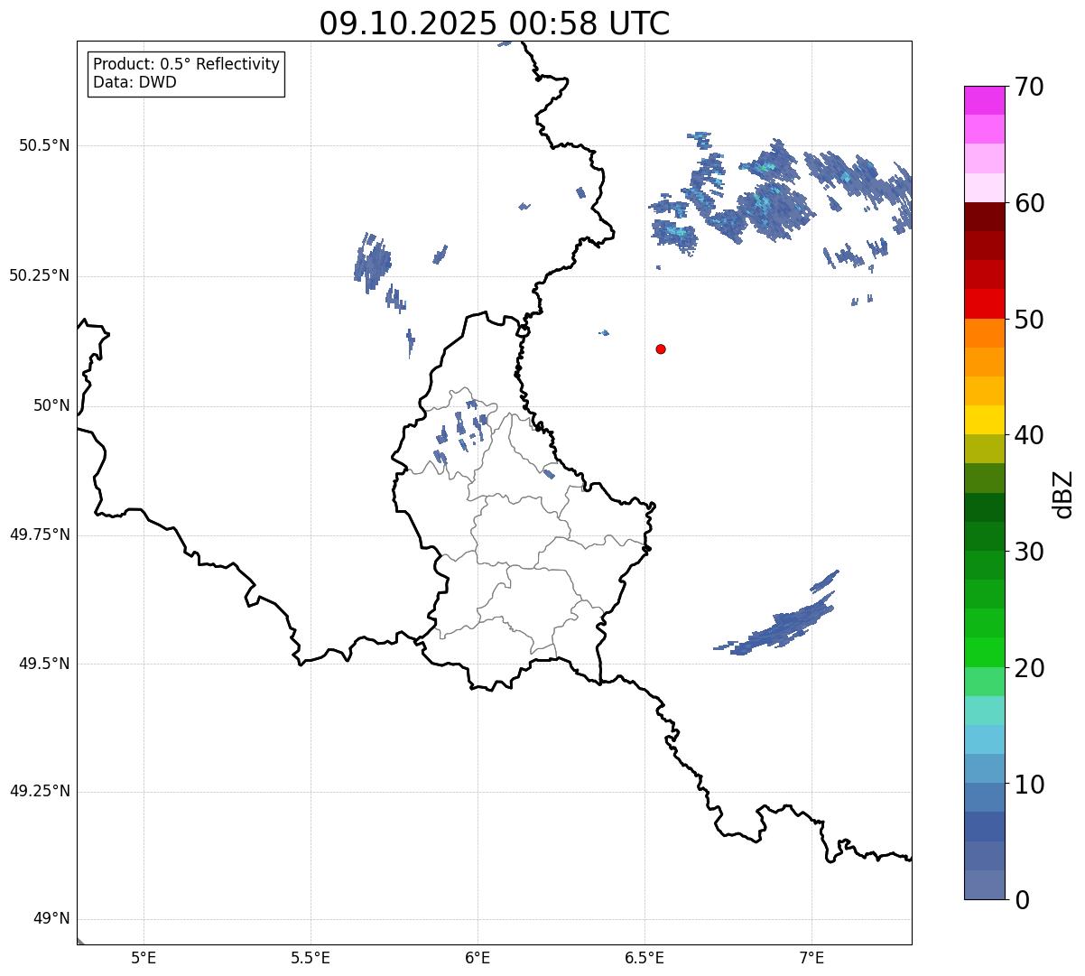Click the yellow colorbar segment above 40
The height and width of the screenshot is (976, 1085).
pos(985,420)
